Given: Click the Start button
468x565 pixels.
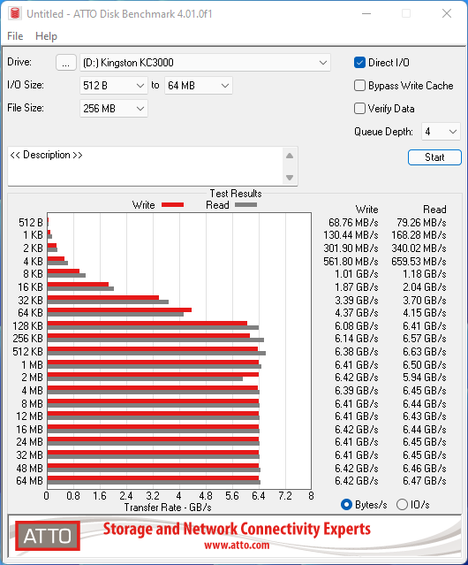Looking at the screenshot, I should coord(434,157).
